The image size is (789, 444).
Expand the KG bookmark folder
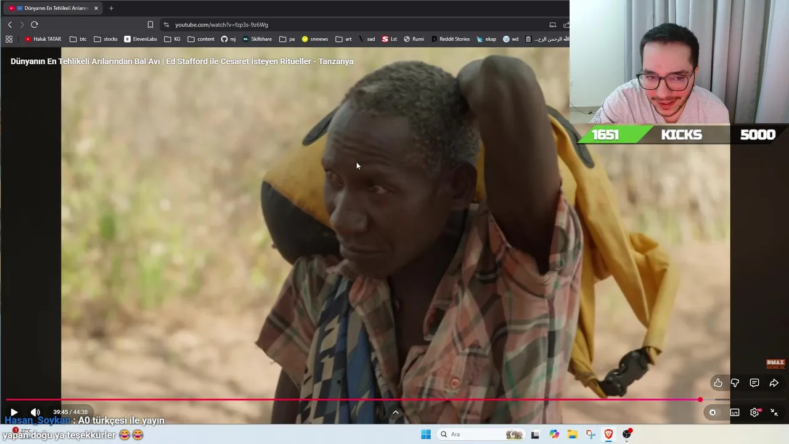click(173, 39)
